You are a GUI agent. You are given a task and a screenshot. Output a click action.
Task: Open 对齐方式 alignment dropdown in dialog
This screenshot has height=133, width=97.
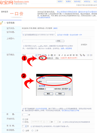[x=66, y=89]
